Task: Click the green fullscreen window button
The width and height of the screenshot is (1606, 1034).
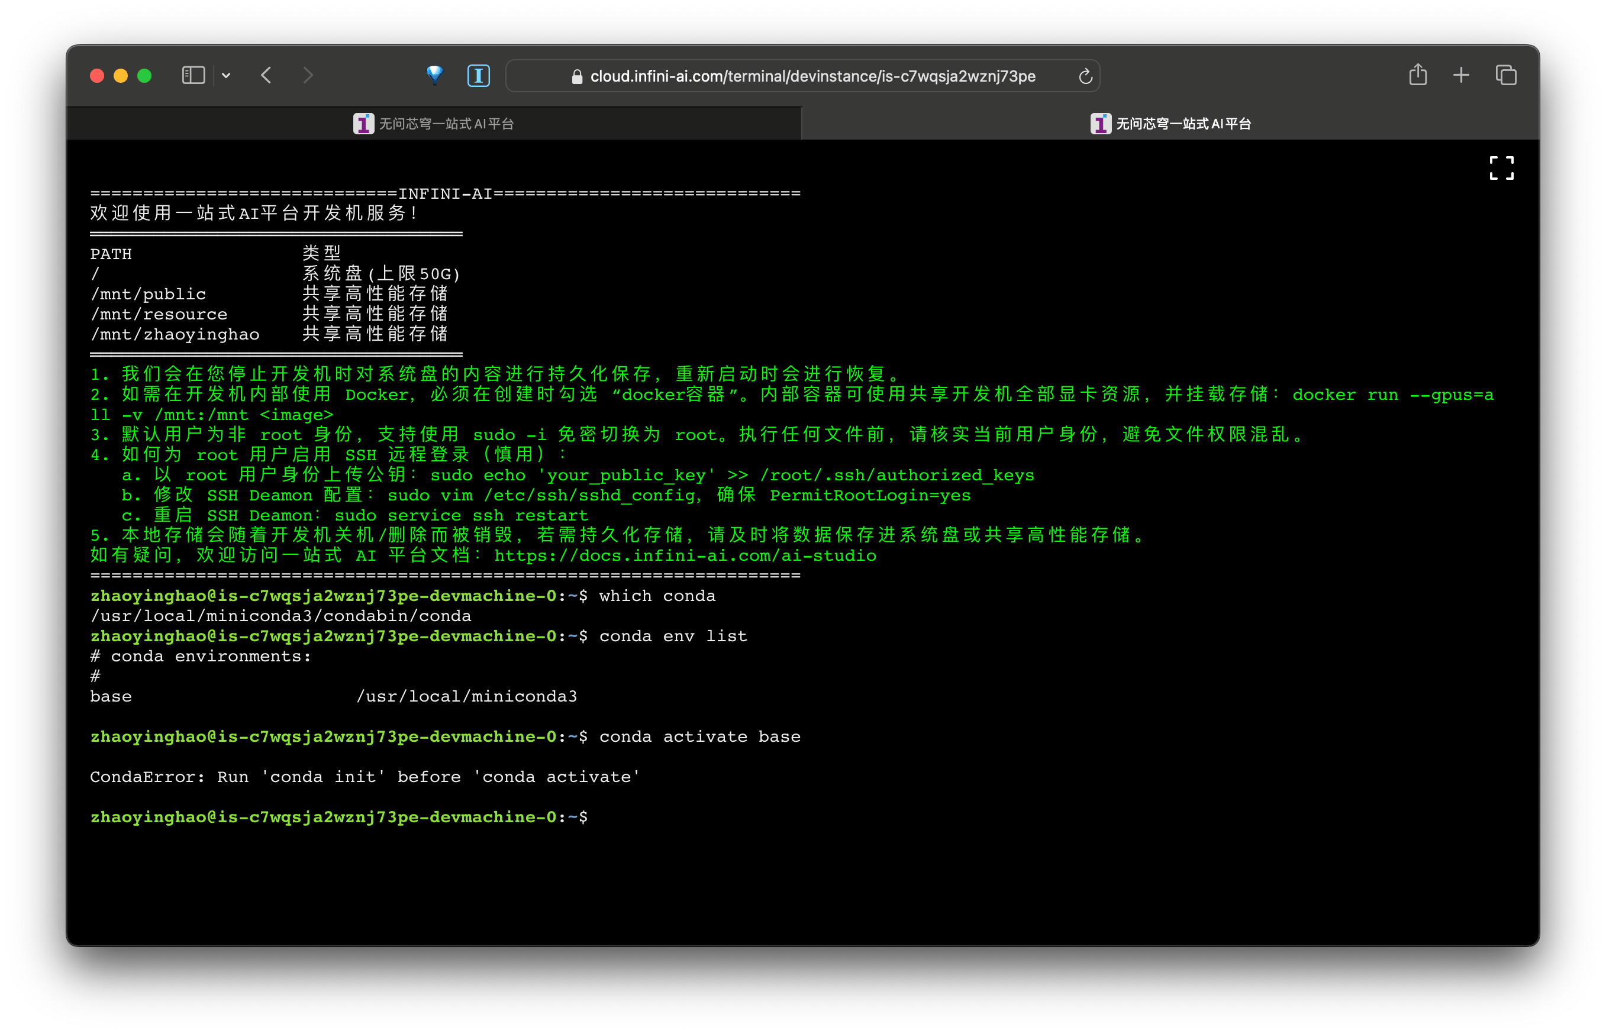Action: pos(144,76)
